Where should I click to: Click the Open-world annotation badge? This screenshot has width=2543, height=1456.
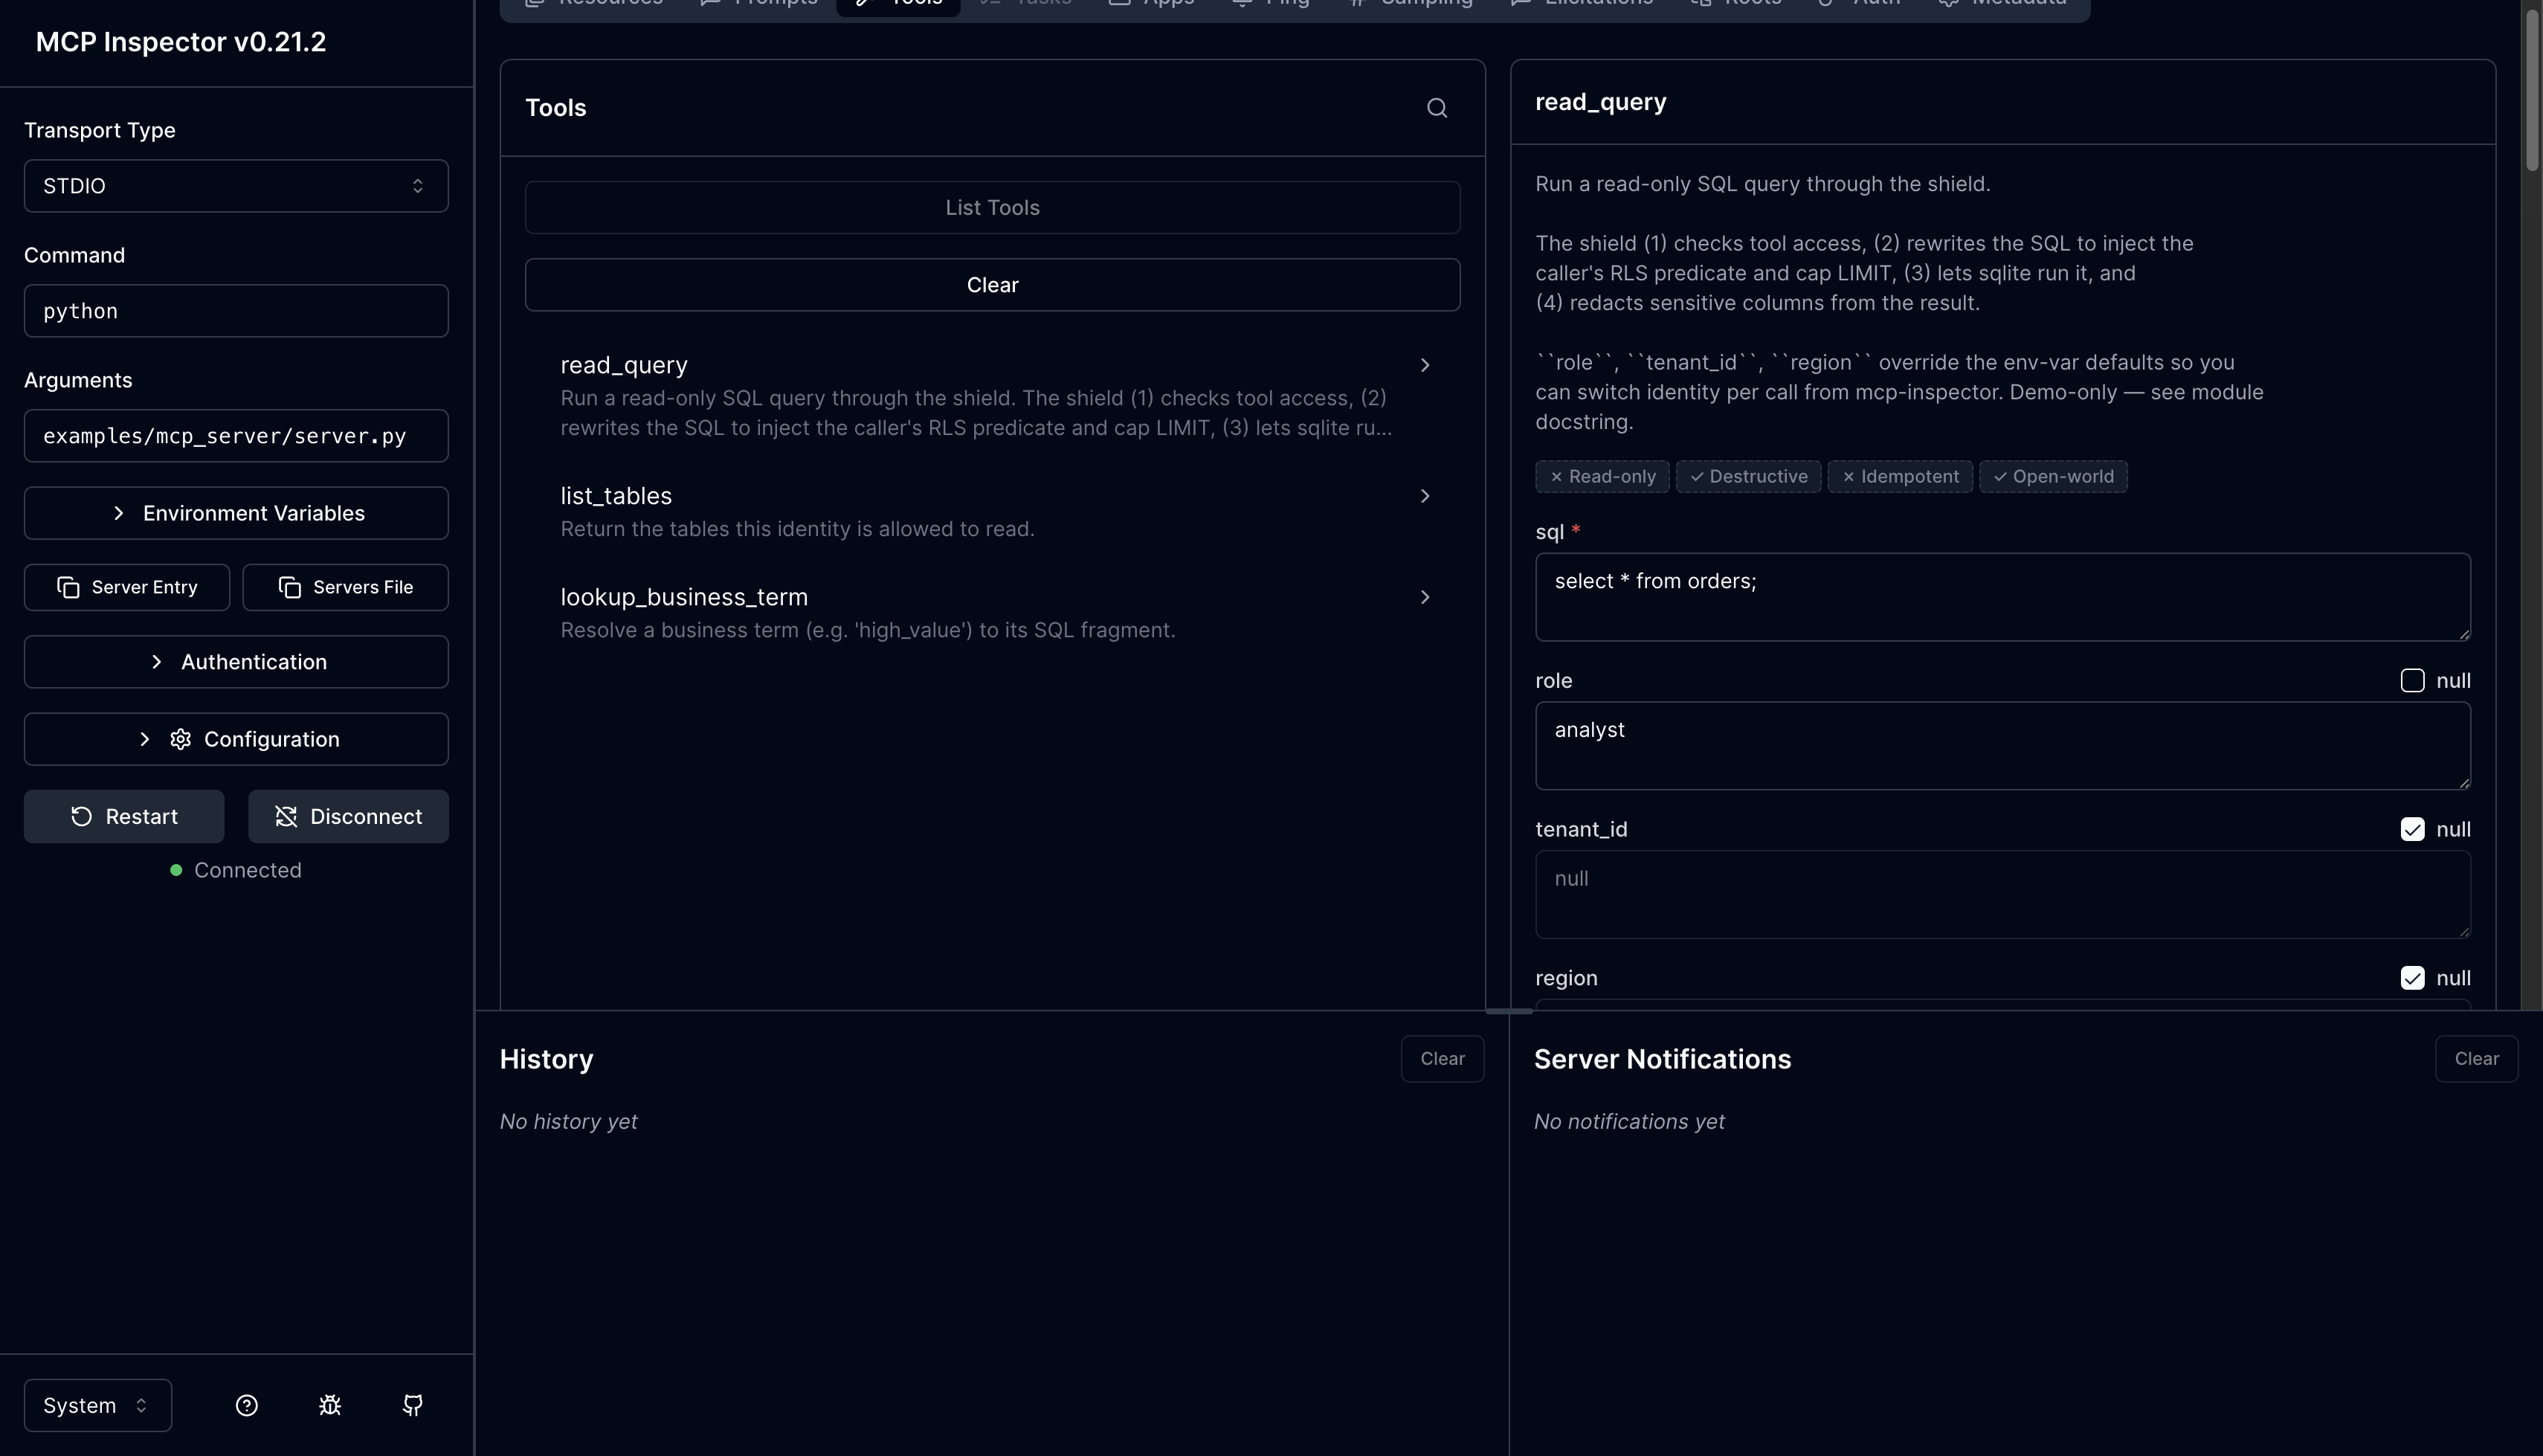[2053, 477]
